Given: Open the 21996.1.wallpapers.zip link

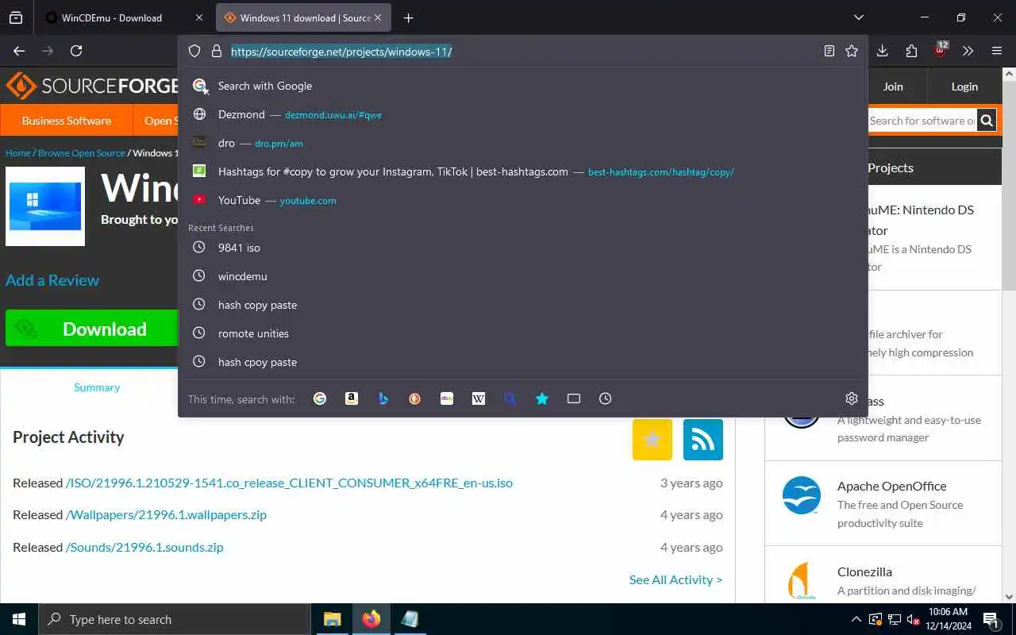Looking at the screenshot, I should 166,514.
